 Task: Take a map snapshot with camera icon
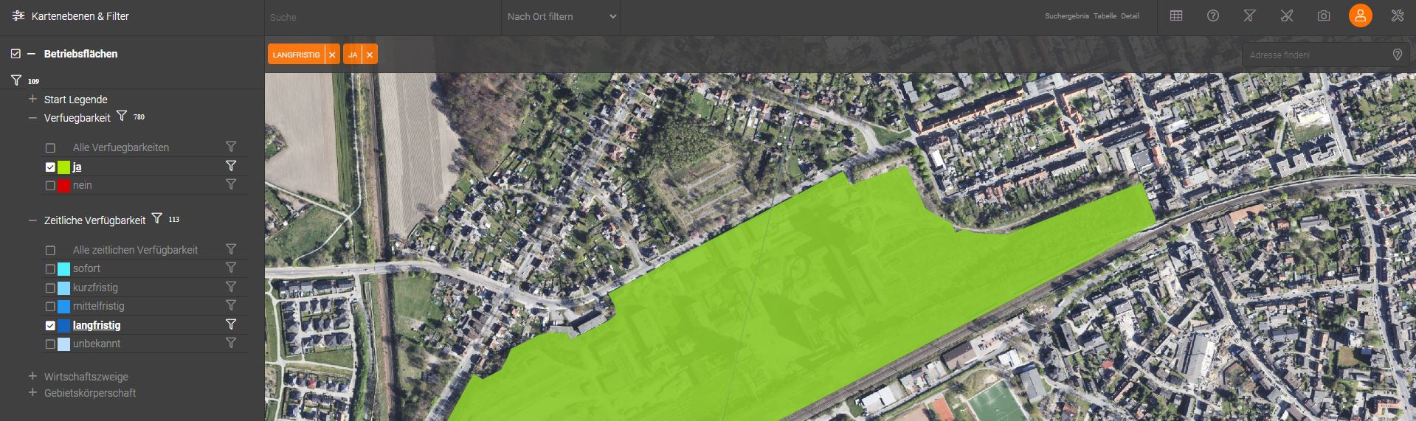(1324, 15)
